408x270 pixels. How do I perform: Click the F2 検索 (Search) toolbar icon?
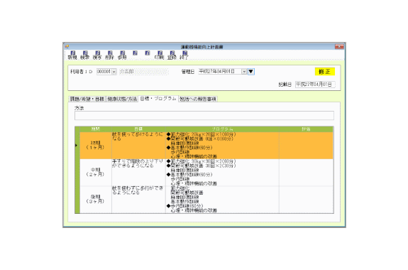pyautogui.click(x=85, y=55)
